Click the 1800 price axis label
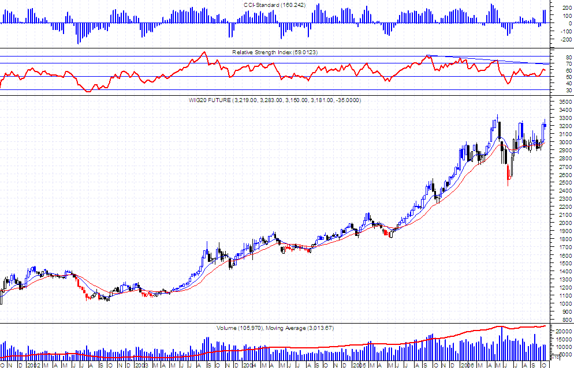574x368 pixels. click(566, 239)
